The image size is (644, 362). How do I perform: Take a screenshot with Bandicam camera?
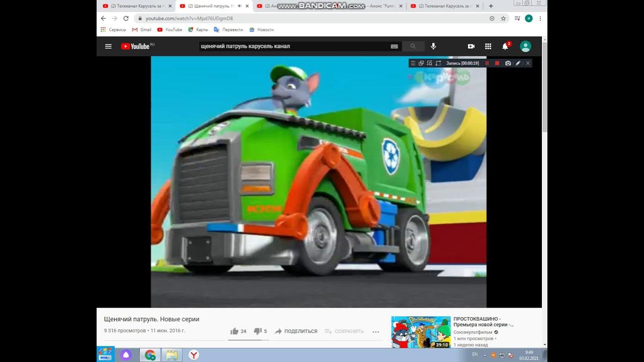(508, 63)
